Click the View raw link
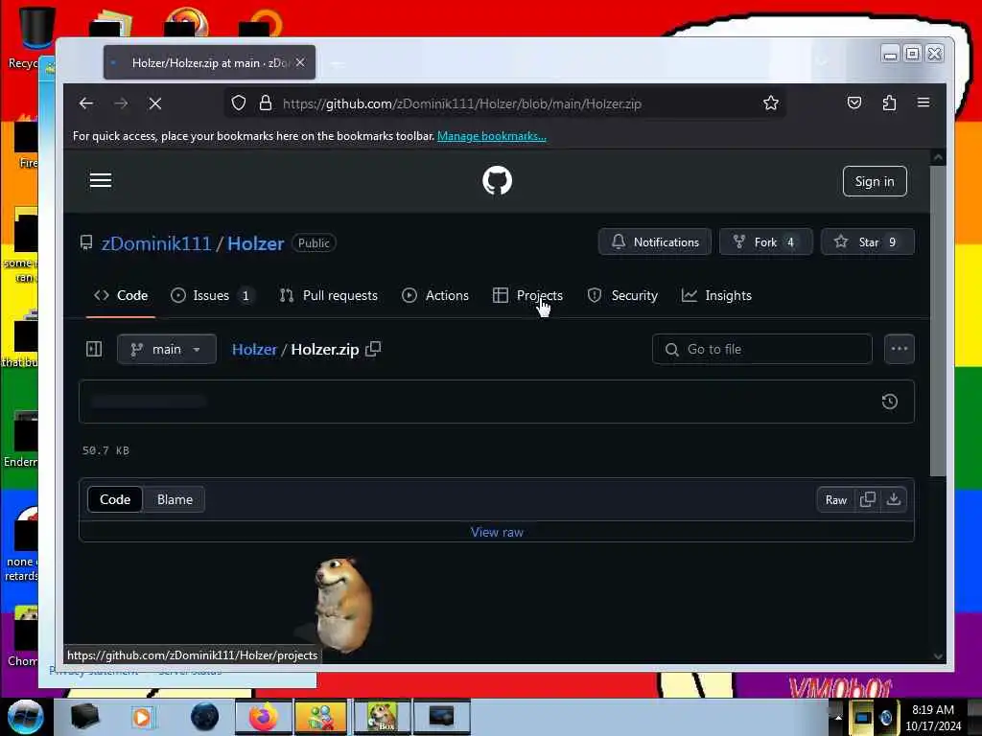Image resolution: width=982 pixels, height=736 pixels. (x=498, y=532)
